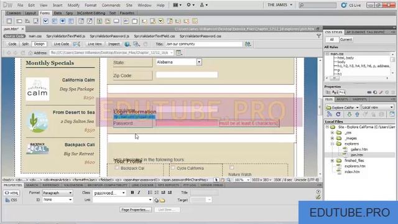
Task: Click the Preview in Browser globe icon
Action: pyautogui.click(x=127, y=44)
